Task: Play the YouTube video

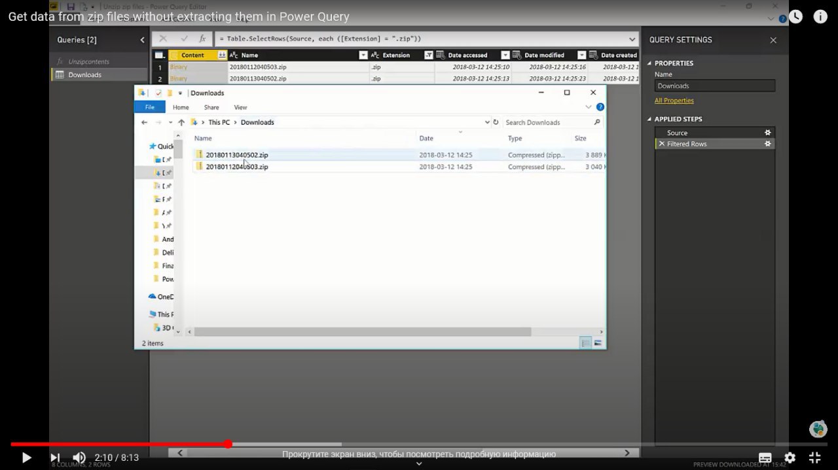Action: (x=26, y=458)
